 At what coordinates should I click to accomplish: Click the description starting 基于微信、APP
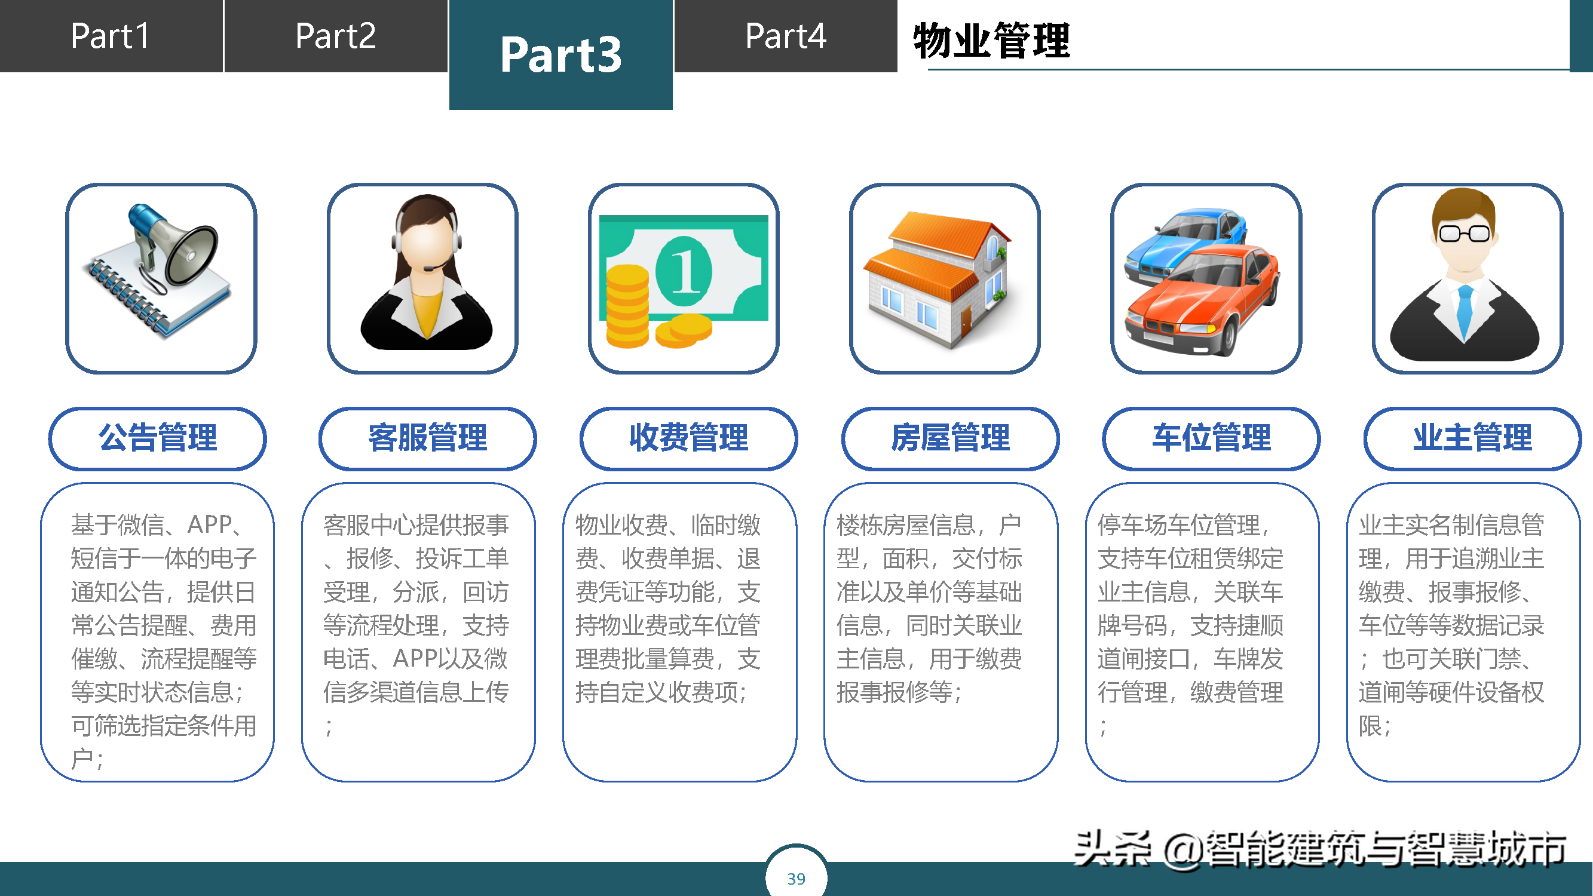tap(158, 633)
